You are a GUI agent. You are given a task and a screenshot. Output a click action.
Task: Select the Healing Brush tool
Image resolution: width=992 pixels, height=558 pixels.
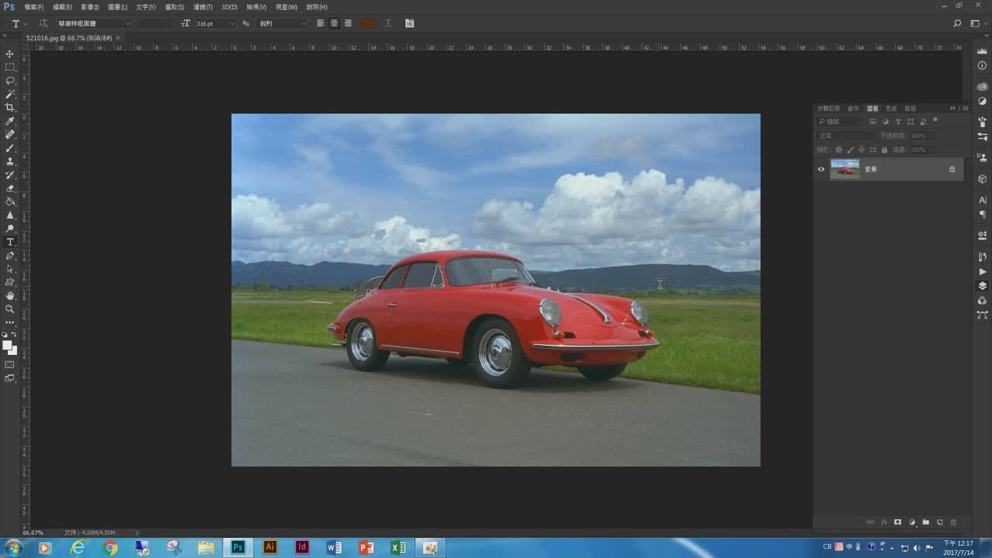pyautogui.click(x=10, y=135)
